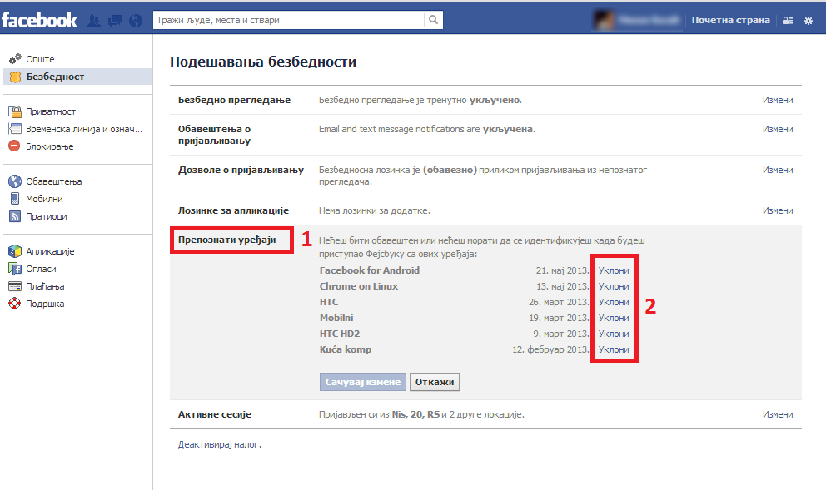Expand Обавештења о пријављивању row heading
This screenshot has width=826, height=490.
(x=214, y=135)
